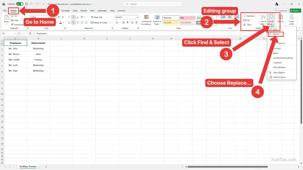Viewport: 303px width, 170px height.
Task: Click the Increase Decimal icon
Action: tap(132, 23)
